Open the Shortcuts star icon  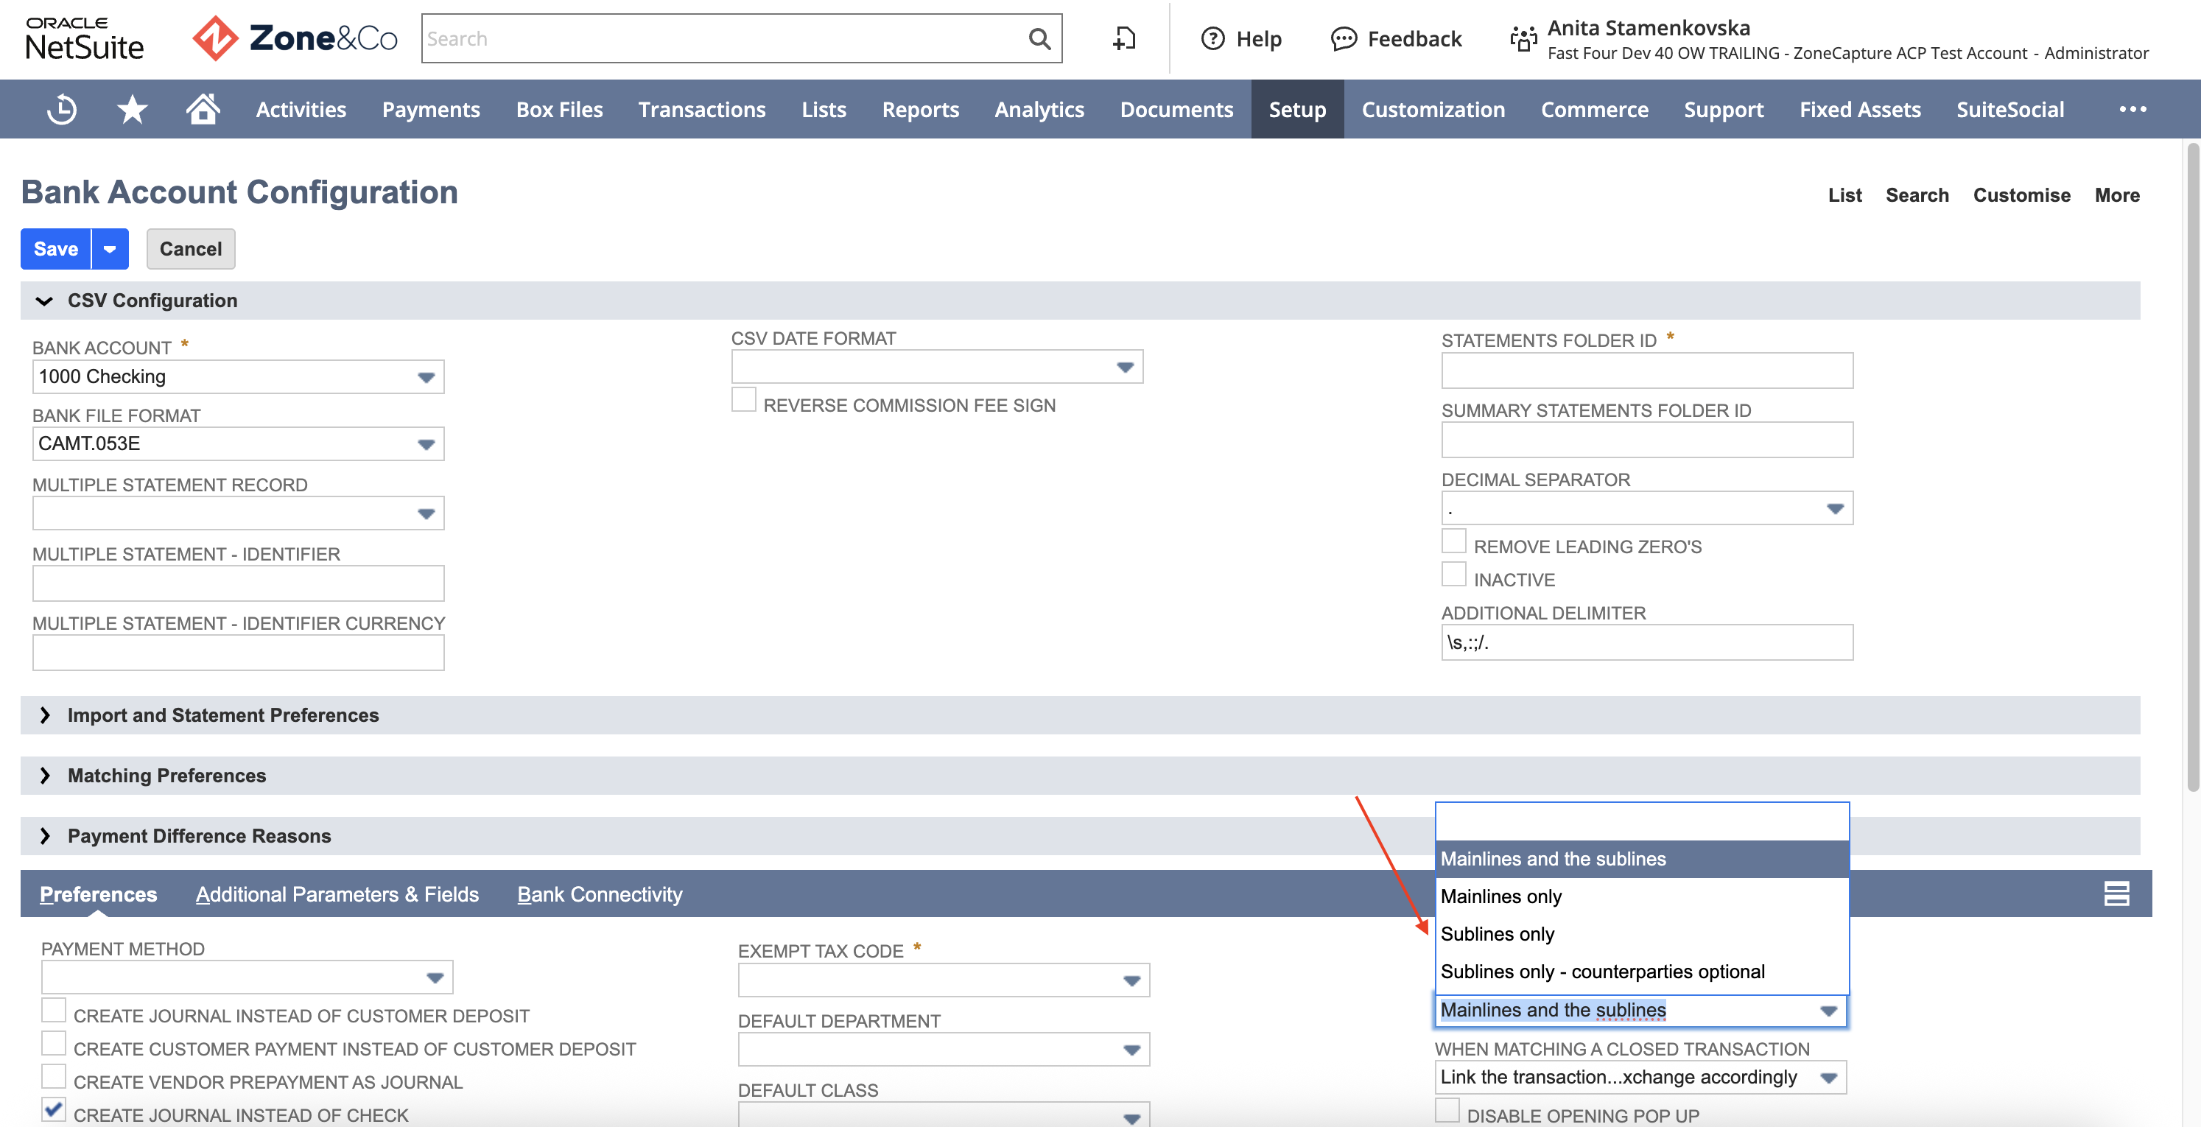(132, 109)
